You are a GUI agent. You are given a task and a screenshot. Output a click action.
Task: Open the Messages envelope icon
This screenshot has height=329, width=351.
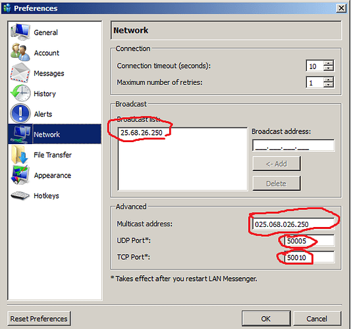(20, 73)
